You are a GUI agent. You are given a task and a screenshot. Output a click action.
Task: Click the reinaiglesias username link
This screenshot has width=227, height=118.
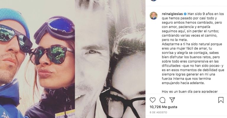[x=172, y=14]
